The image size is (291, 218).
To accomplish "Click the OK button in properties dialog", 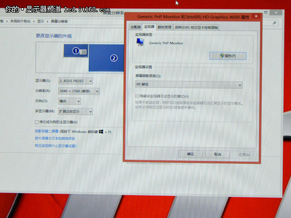I will pos(190,154).
